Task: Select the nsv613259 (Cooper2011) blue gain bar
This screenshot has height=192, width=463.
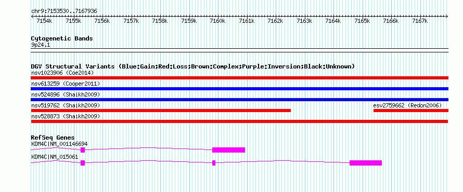Action: click(x=240, y=89)
